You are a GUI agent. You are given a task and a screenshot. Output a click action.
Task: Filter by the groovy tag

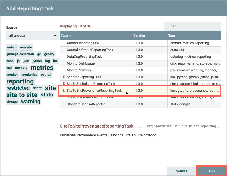tap(49, 54)
